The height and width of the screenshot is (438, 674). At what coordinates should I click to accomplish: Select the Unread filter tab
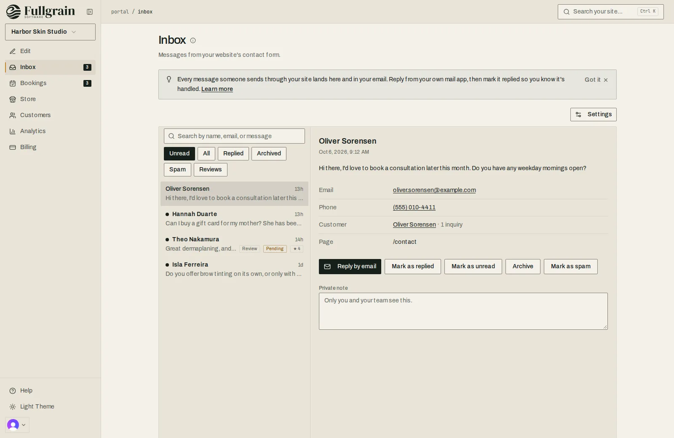(179, 154)
